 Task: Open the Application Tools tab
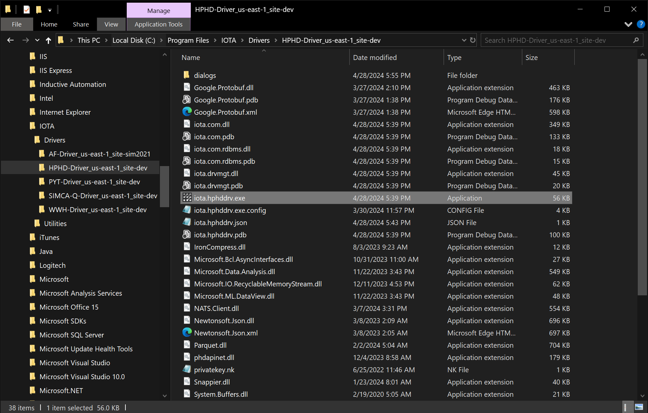159,24
